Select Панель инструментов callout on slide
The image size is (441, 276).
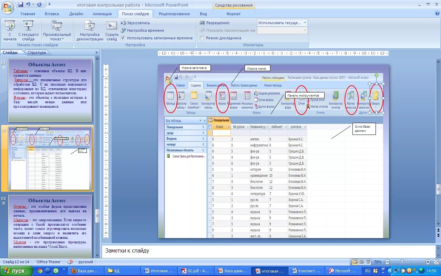[x=305, y=95]
